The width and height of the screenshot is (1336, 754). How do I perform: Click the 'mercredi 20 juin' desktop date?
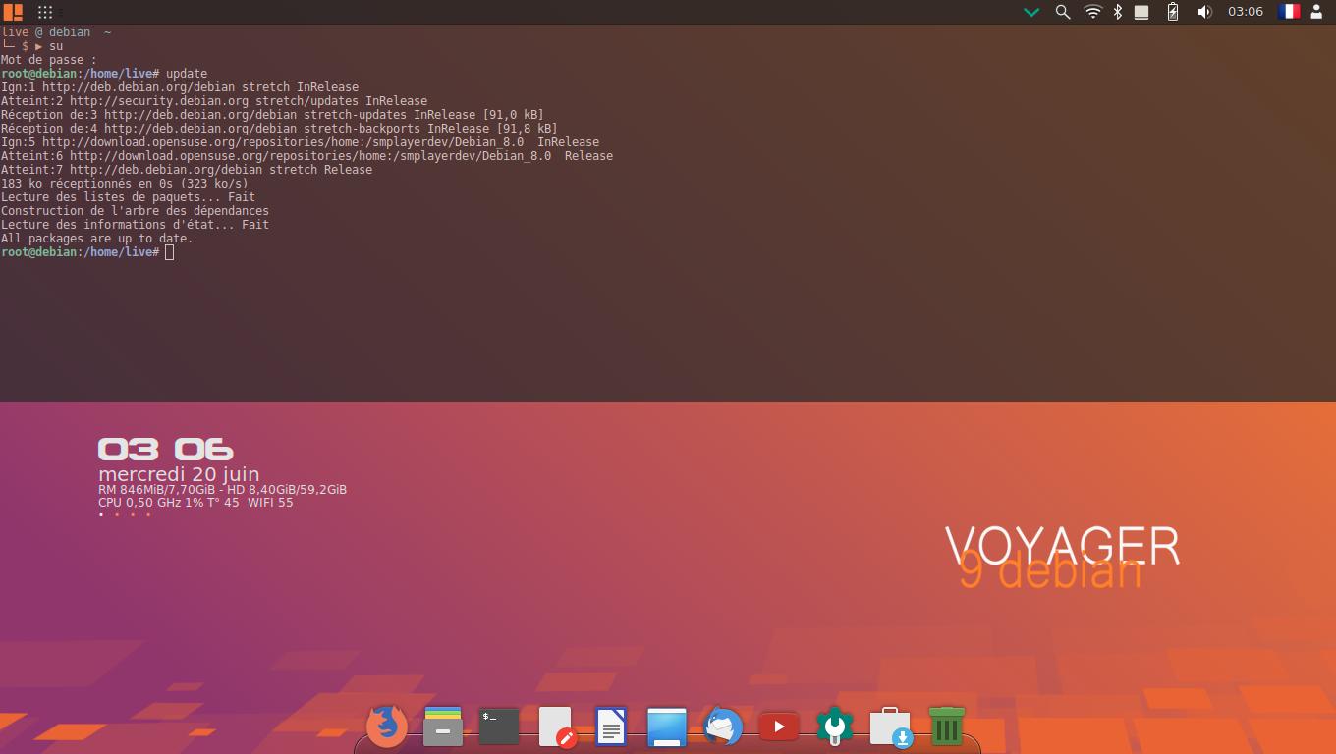point(179,473)
